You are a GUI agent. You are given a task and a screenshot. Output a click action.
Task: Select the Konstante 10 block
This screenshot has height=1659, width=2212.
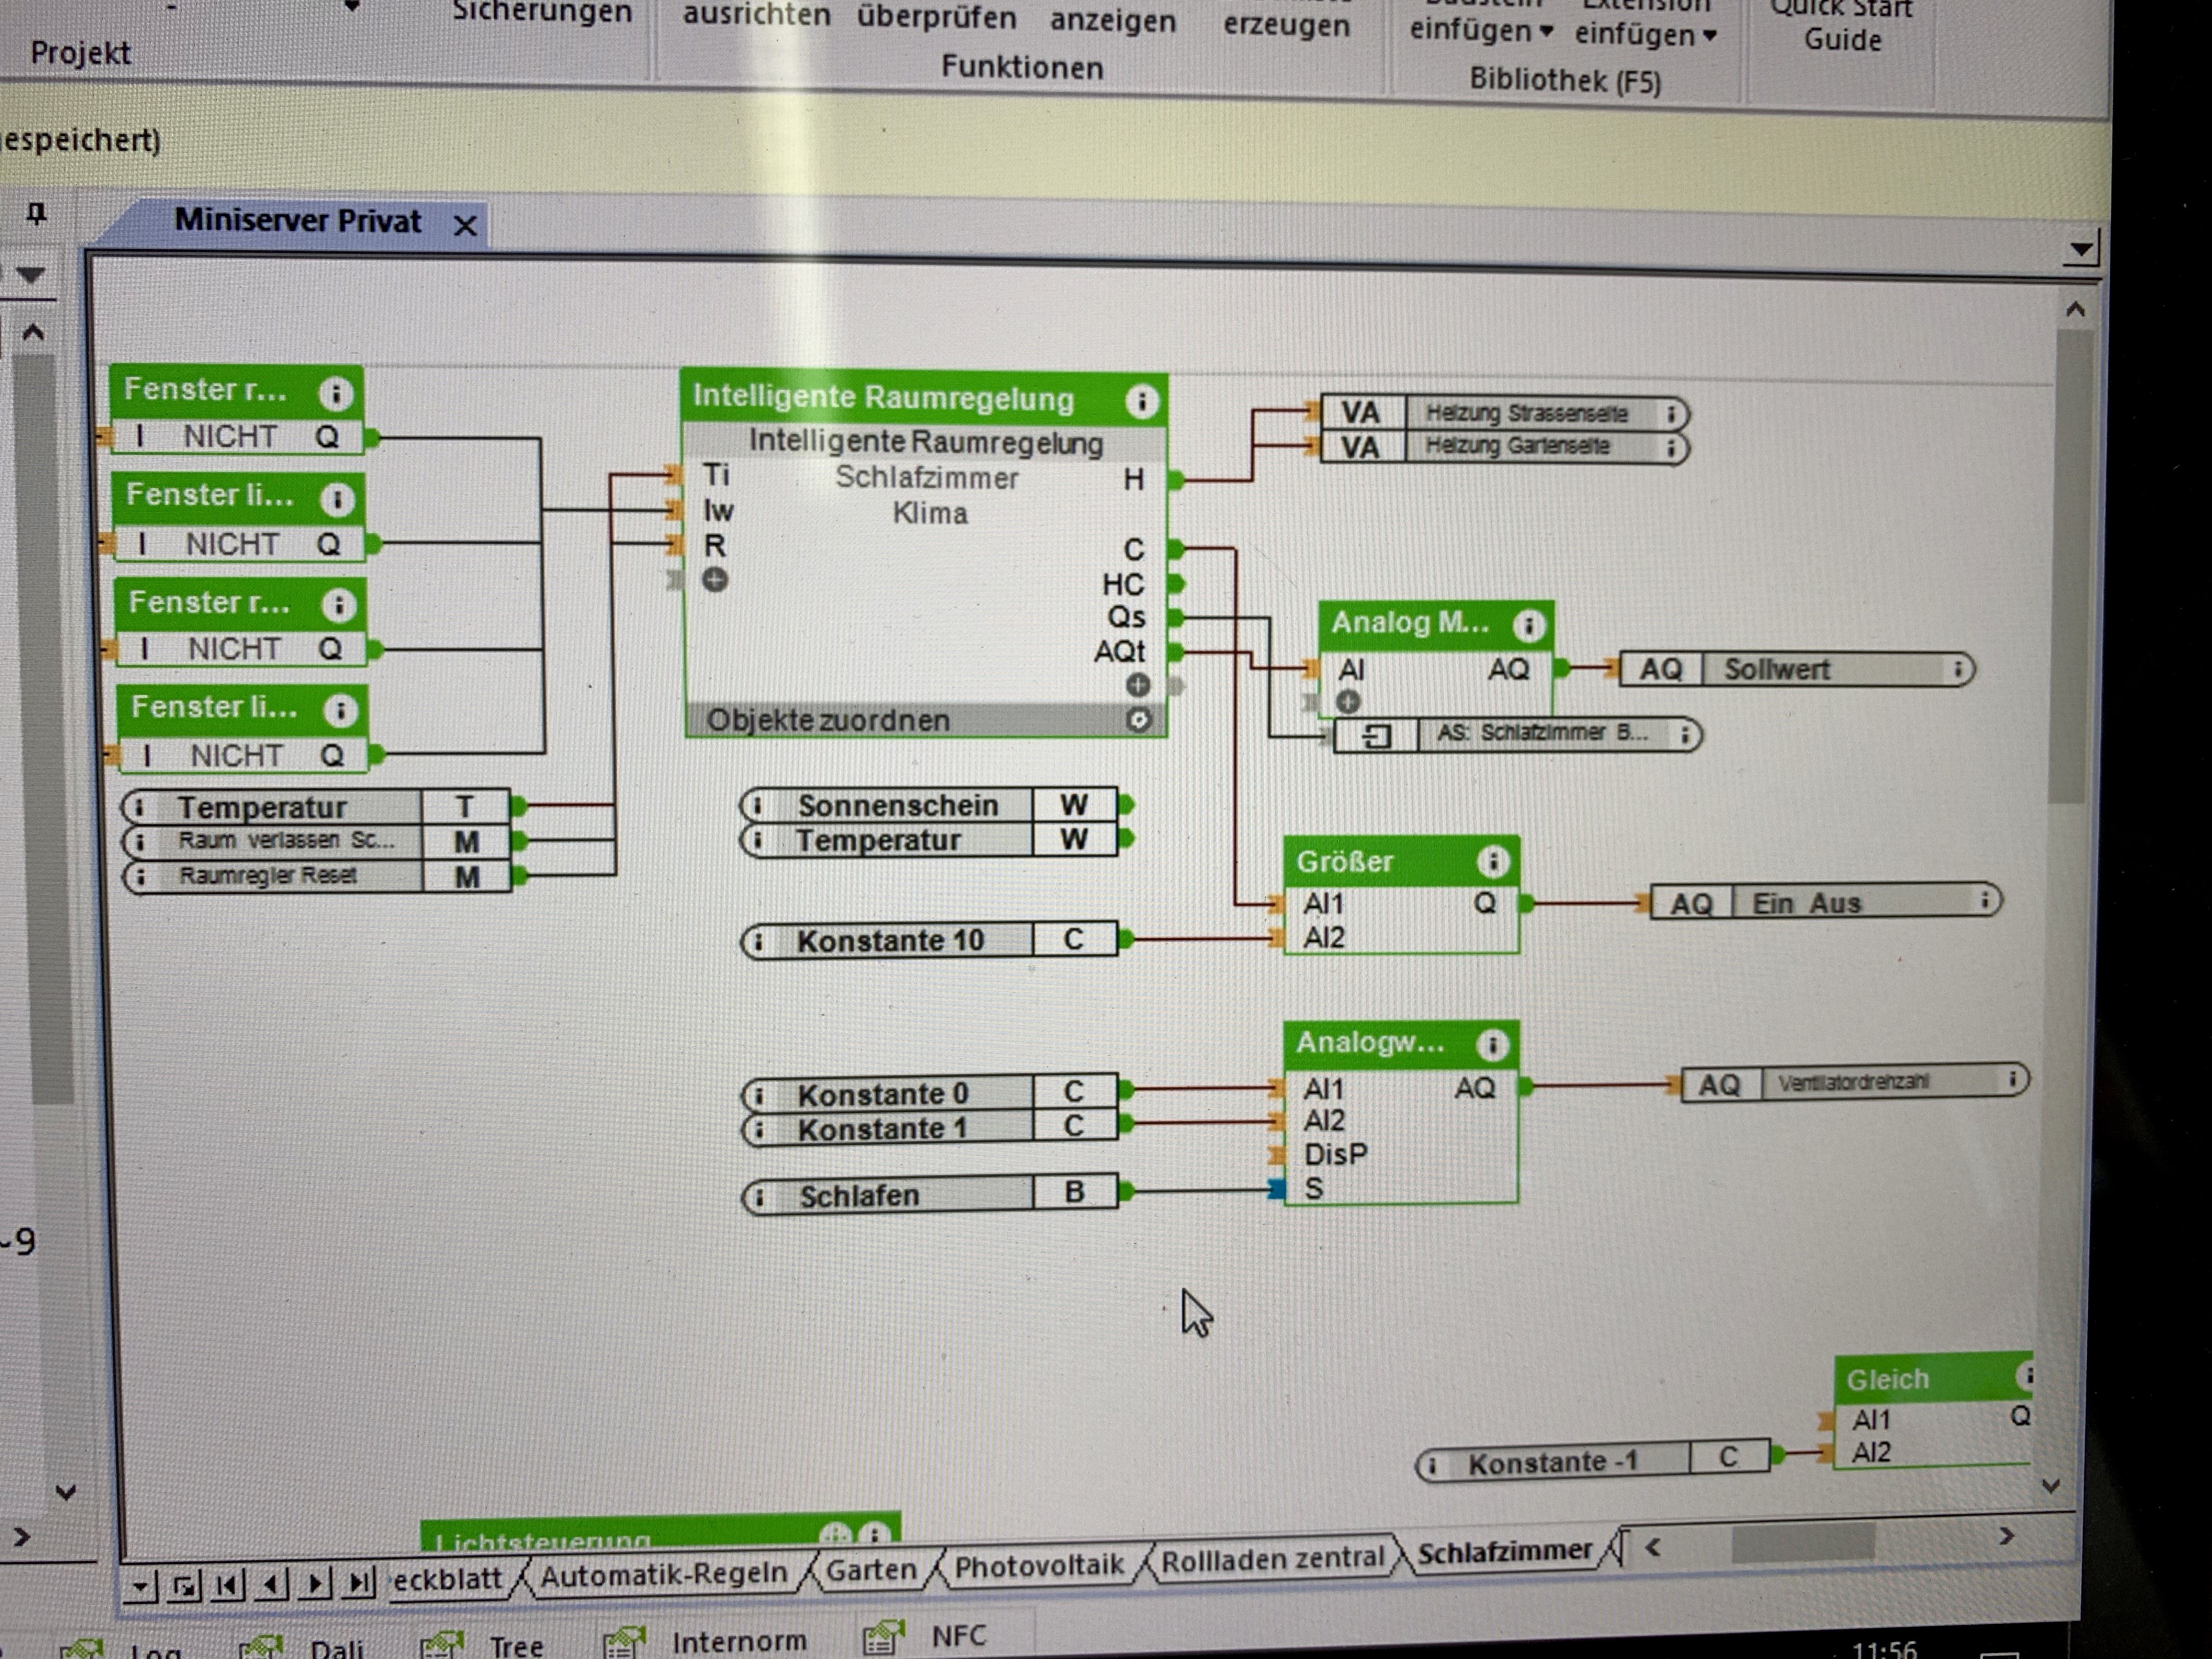click(890, 941)
